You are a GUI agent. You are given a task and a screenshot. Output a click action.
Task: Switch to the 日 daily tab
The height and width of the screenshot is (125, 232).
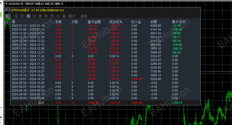coord(22,16)
